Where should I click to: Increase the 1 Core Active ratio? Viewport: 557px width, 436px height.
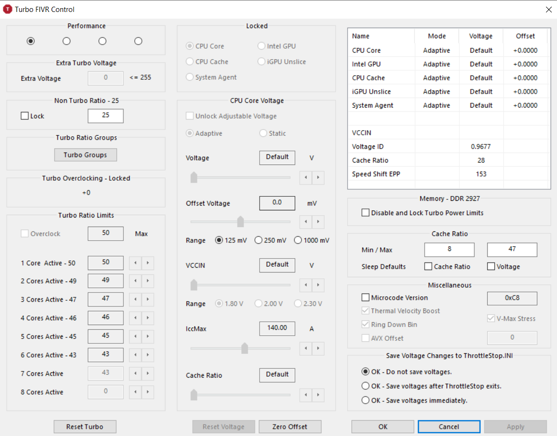(148, 263)
